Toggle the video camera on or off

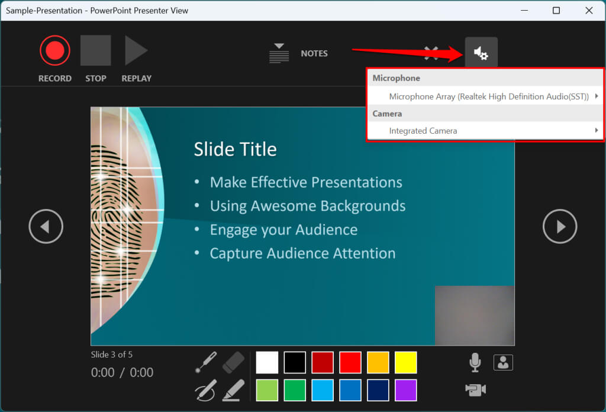(x=475, y=389)
